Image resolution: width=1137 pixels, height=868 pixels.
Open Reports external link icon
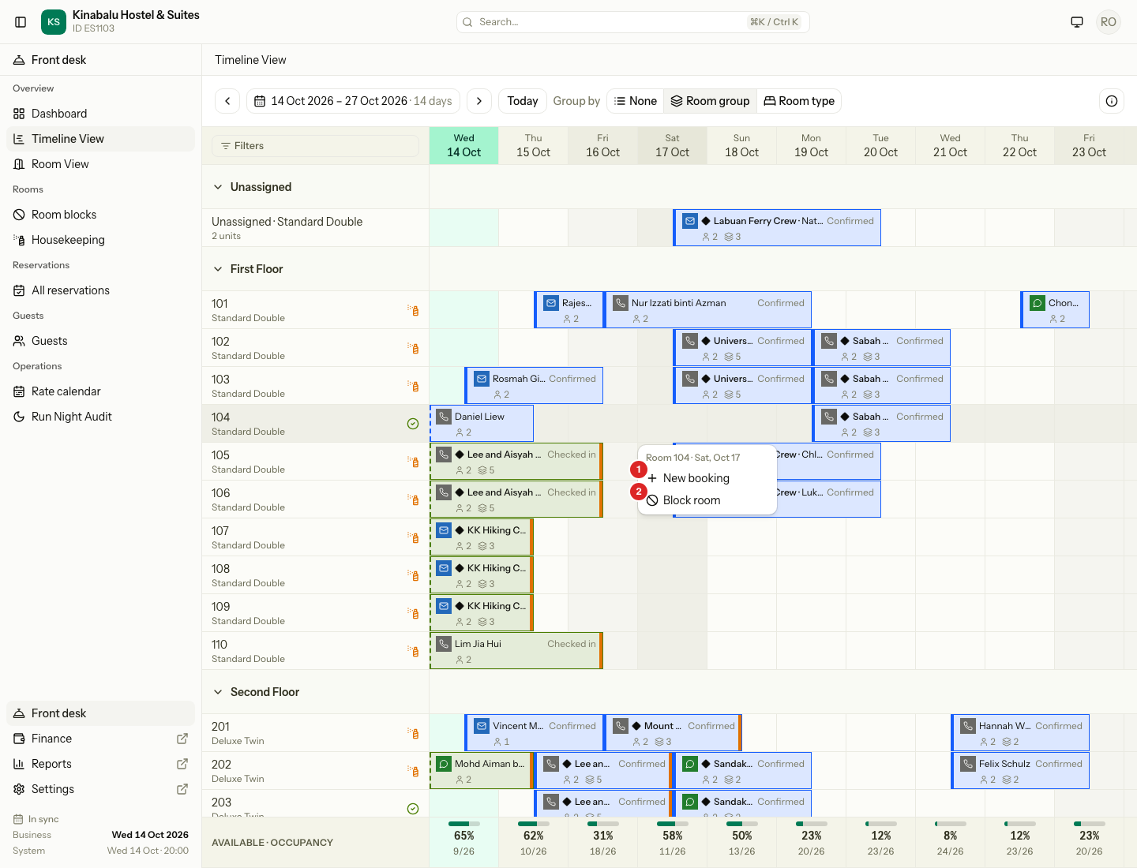[182, 764]
